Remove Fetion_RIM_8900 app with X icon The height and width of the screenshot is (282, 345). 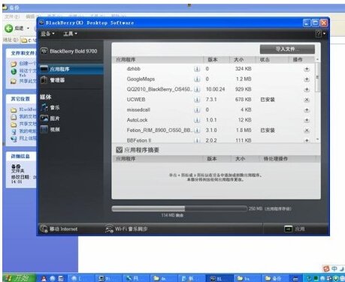pos(307,130)
